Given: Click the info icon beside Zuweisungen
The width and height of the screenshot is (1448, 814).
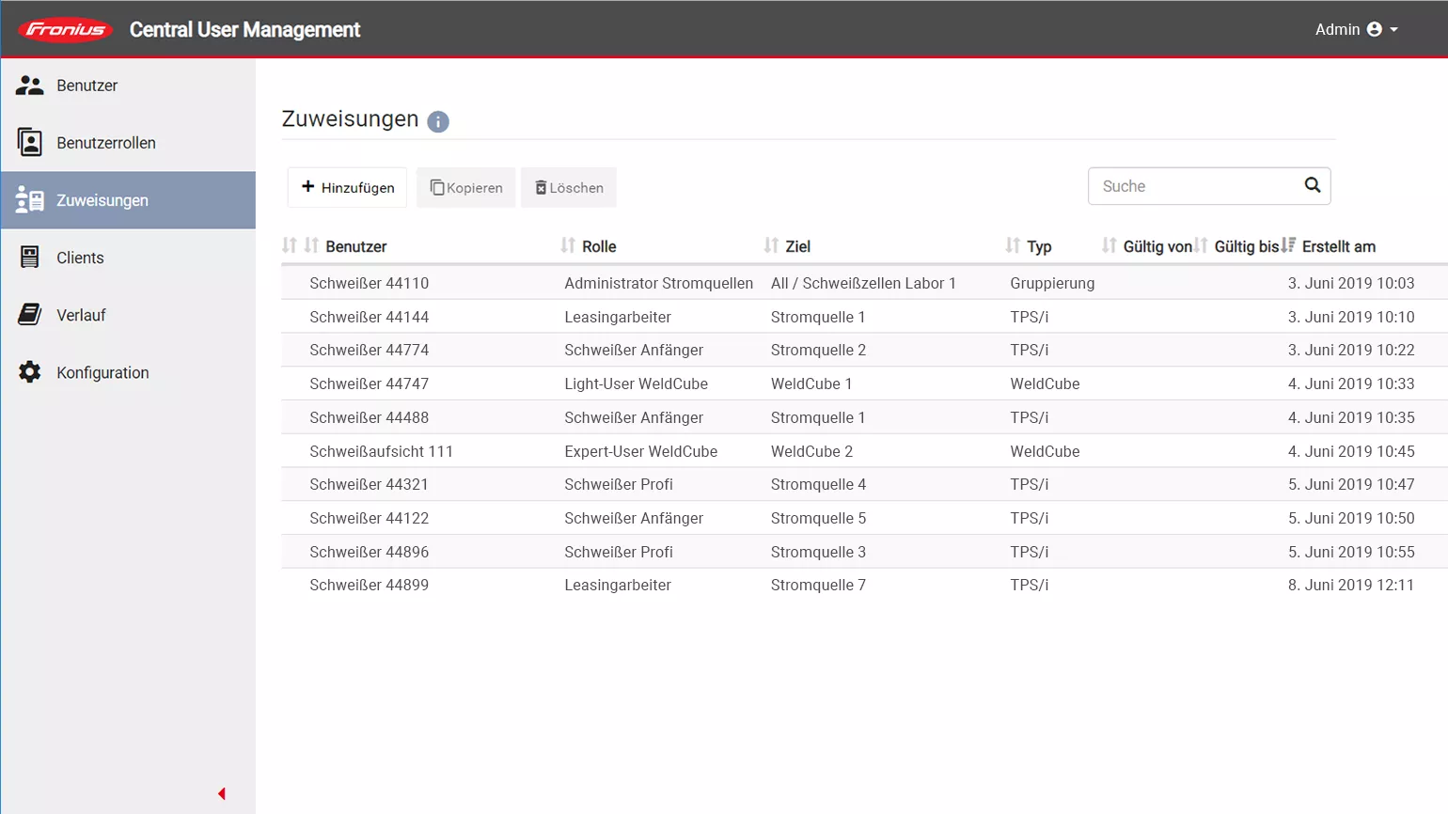Looking at the screenshot, I should [x=438, y=121].
